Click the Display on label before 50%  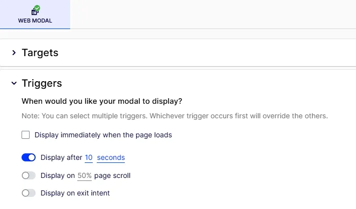pyautogui.click(x=58, y=175)
